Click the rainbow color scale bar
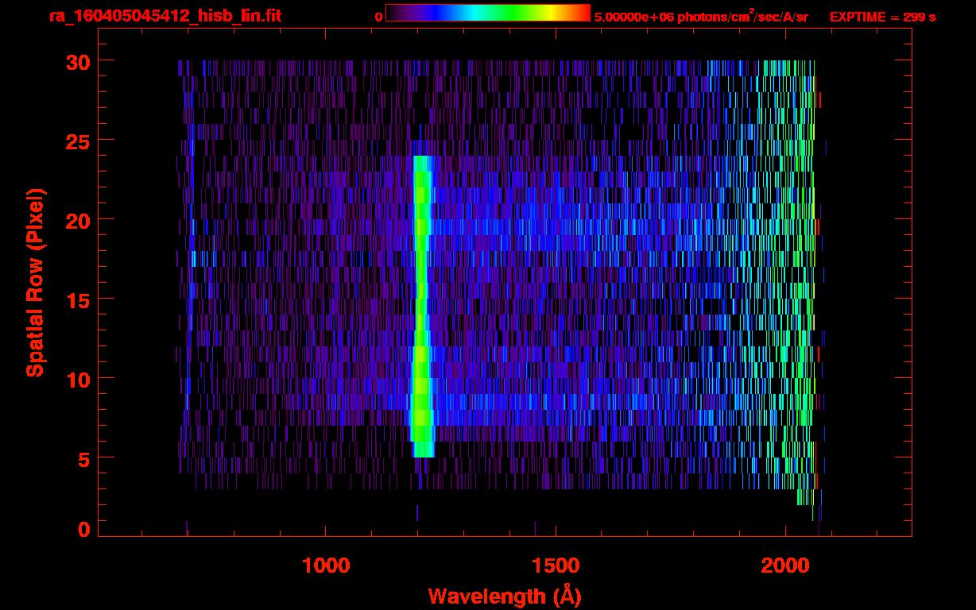Viewport: 976px width, 610px height. (x=488, y=13)
